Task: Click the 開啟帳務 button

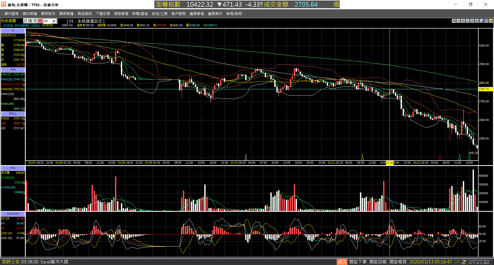Action: pyautogui.click(x=398, y=262)
